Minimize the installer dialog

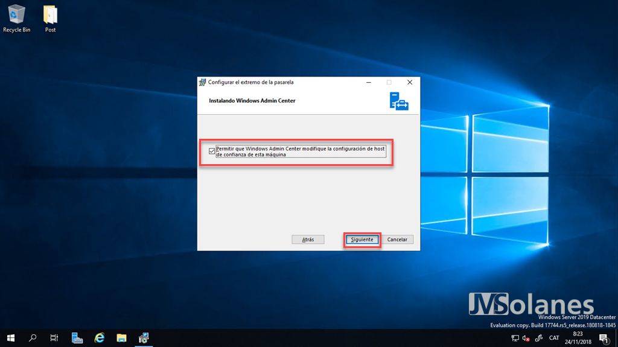tap(369, 82)
